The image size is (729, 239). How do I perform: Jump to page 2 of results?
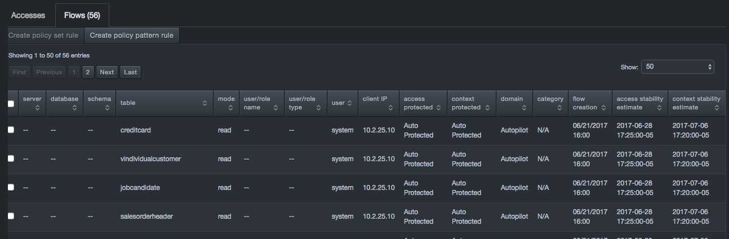(88, 72)
